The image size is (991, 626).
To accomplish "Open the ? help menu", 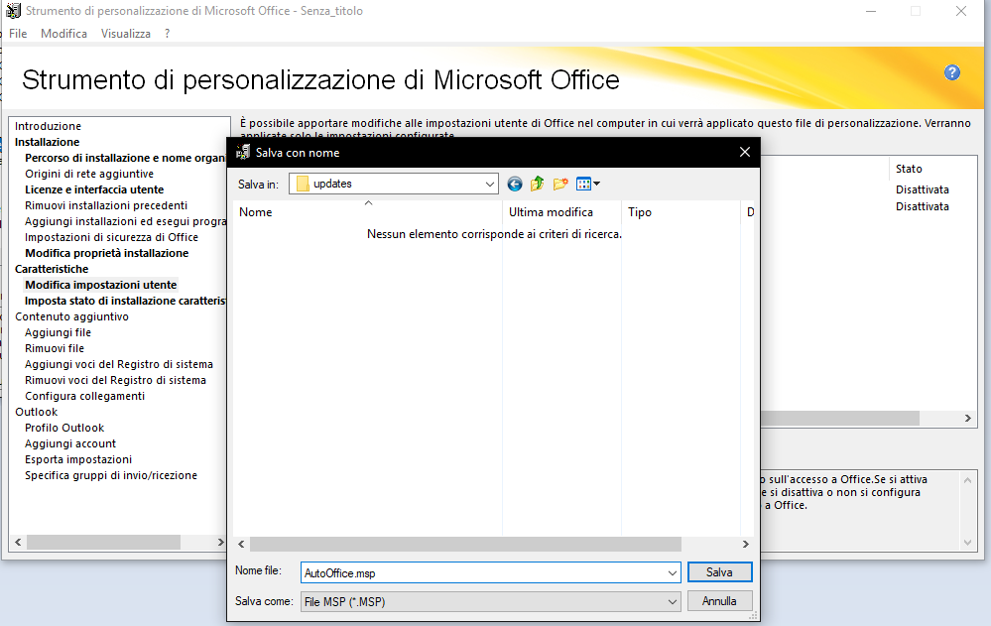I will tap(167, 34).
